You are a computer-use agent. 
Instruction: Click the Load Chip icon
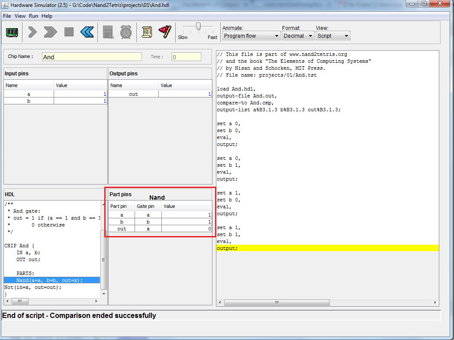pyautogui.click(x=12, y=32)
